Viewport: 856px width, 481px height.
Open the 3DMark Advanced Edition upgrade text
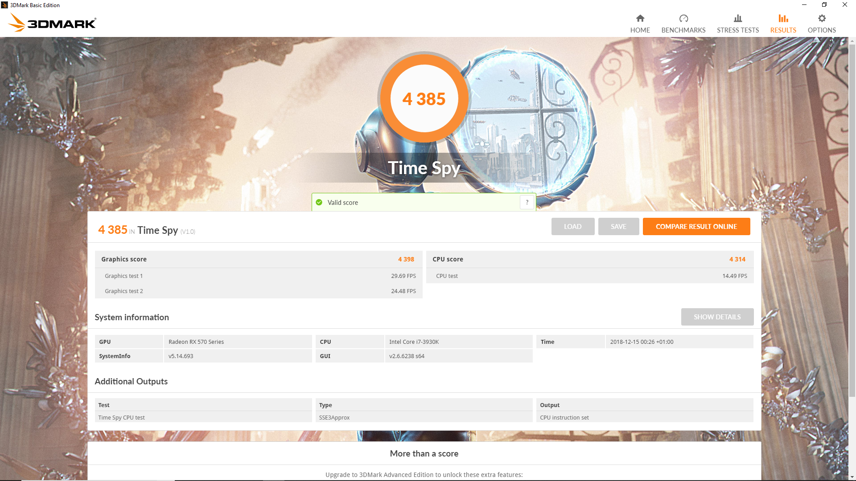(424, 474)
